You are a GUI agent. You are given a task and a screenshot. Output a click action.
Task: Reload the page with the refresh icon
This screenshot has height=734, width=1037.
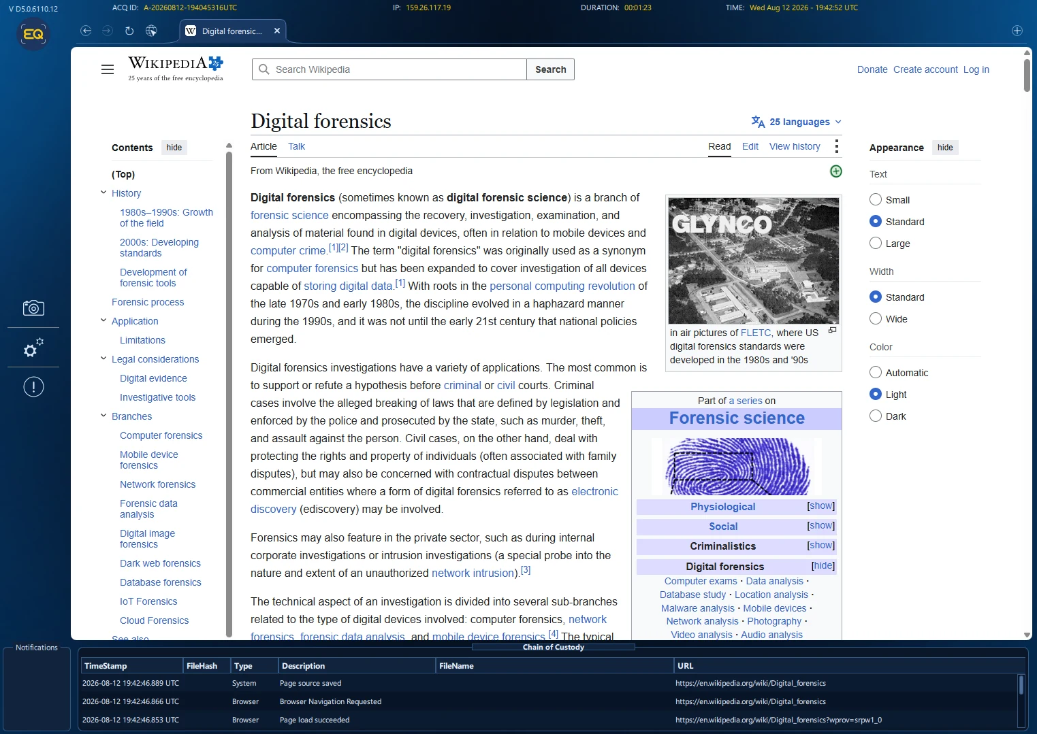coord(129,31)
